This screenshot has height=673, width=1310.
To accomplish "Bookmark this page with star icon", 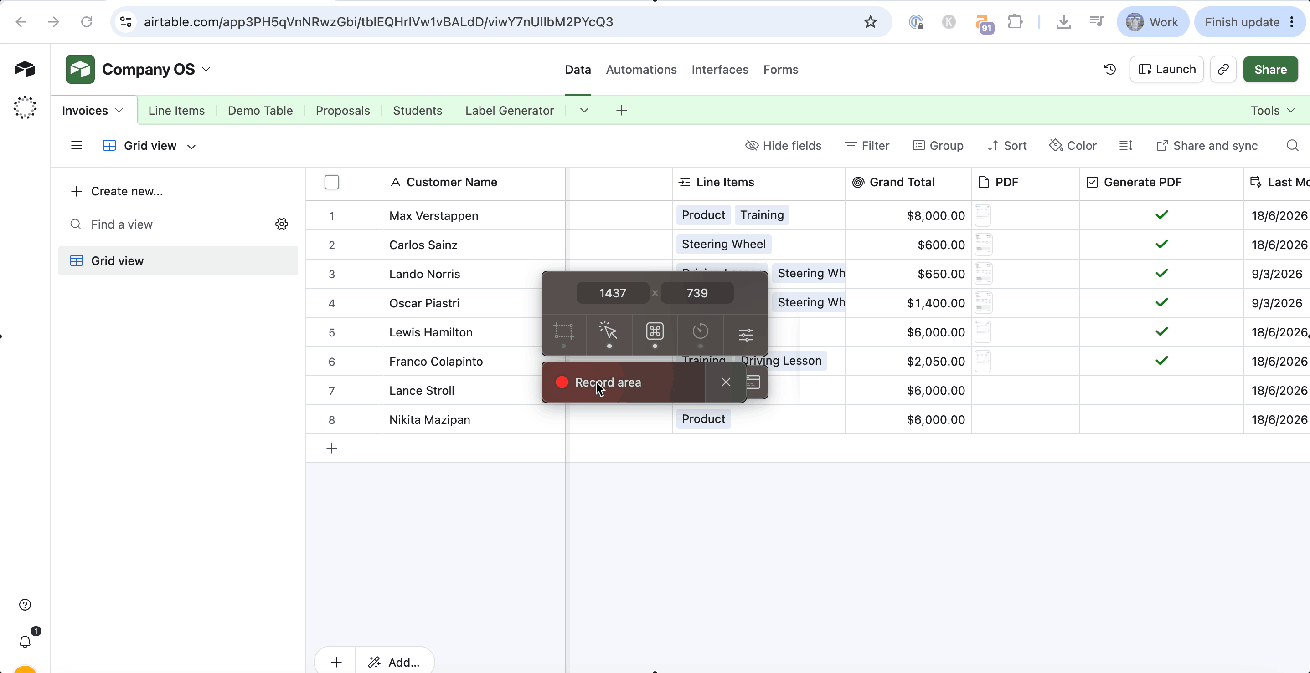I will click(870, 22).
